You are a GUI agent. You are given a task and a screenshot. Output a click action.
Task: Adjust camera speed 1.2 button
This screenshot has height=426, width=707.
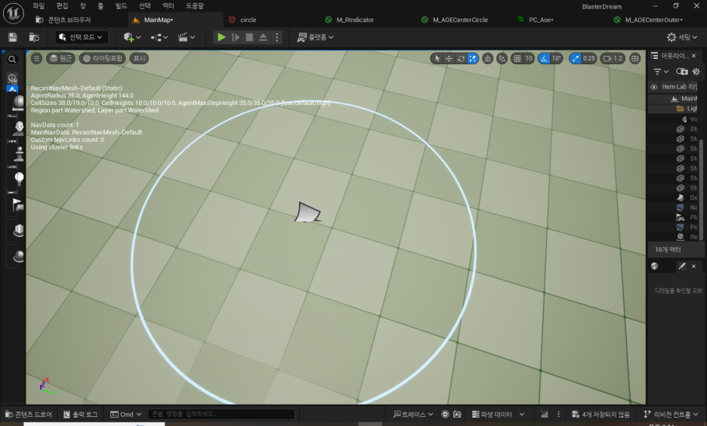coord(613,58)
